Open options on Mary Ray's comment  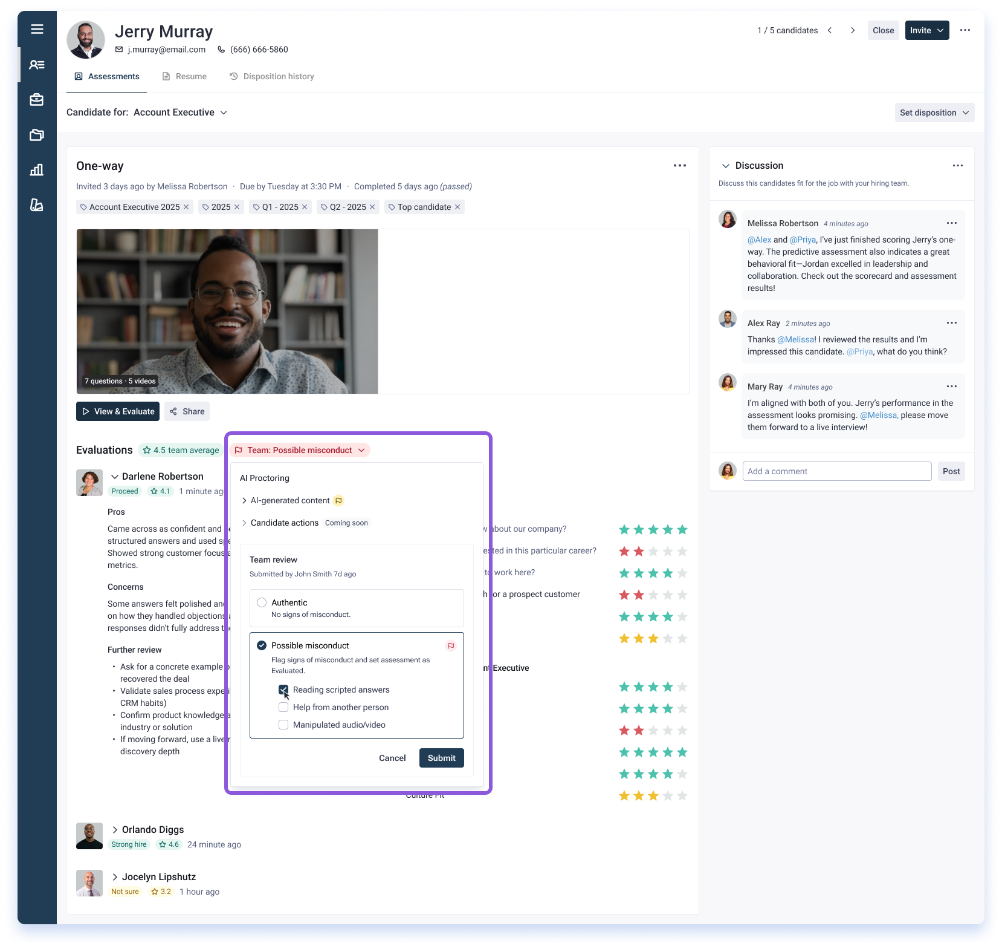(x=952, y=387)
